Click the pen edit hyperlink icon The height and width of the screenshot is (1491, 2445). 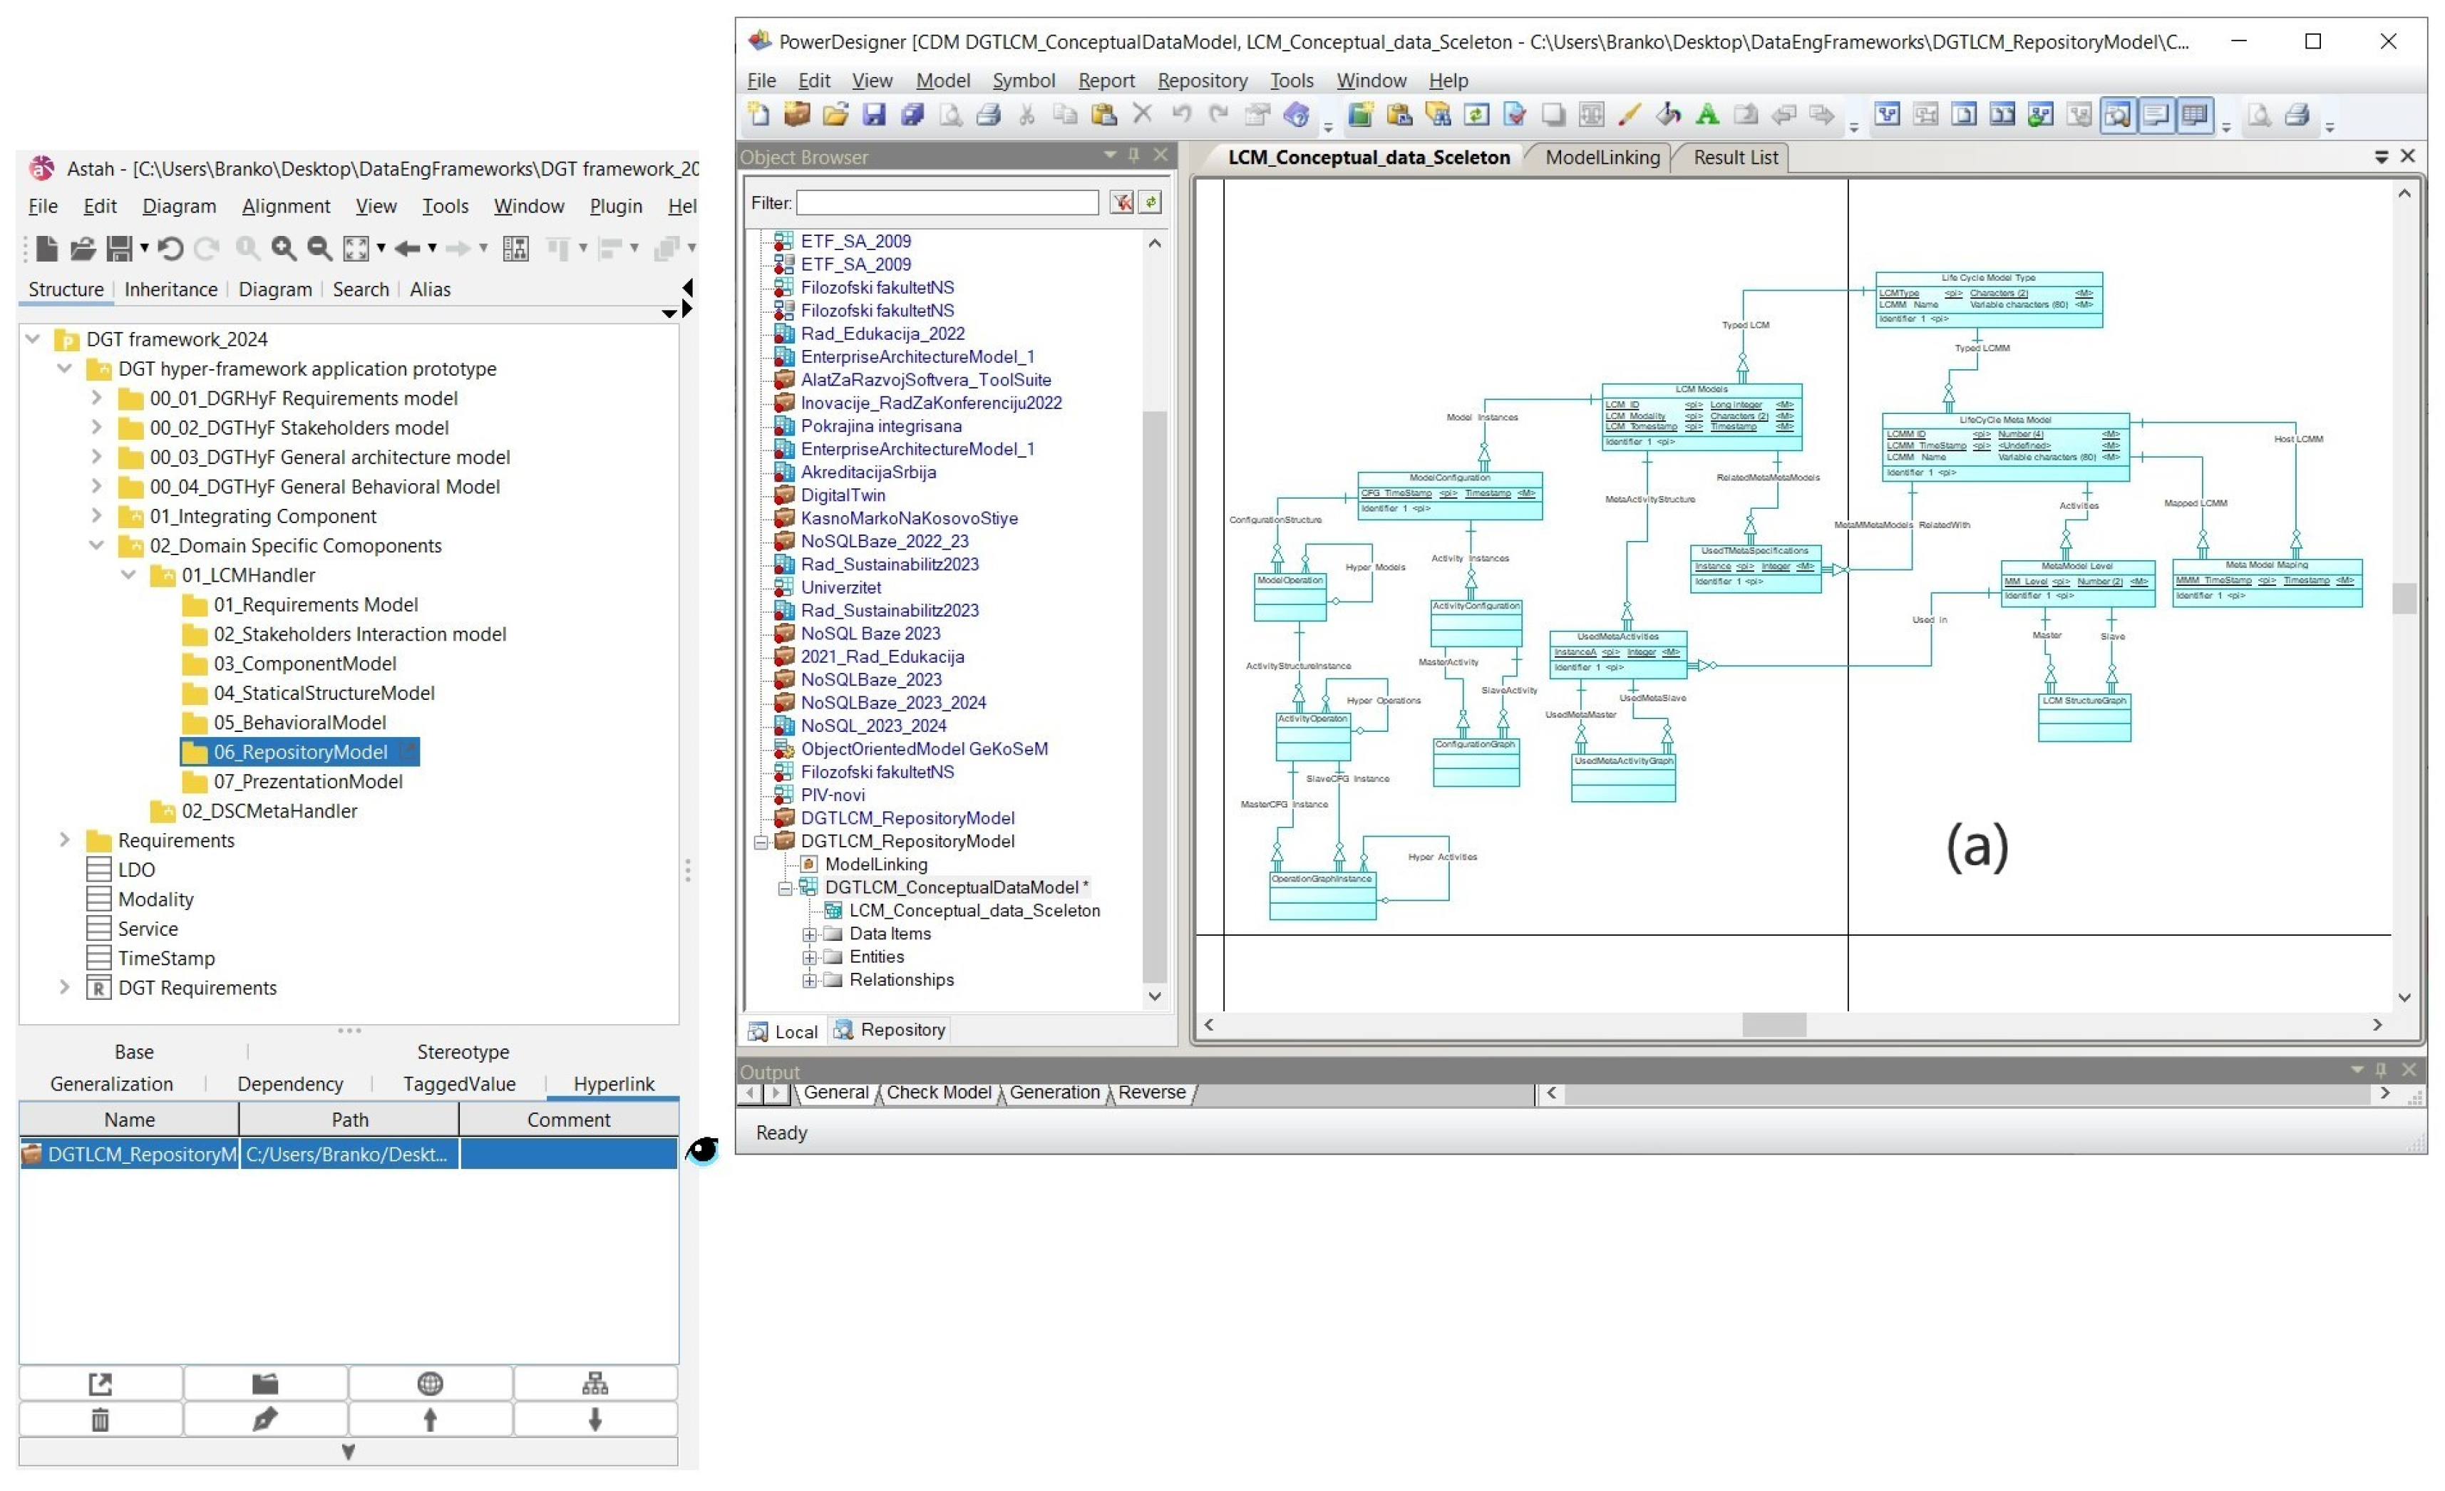pos(265,1420)
